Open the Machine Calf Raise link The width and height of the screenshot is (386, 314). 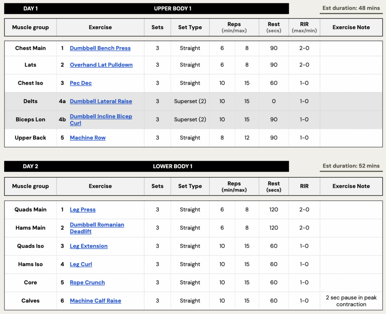coord(95,301)
